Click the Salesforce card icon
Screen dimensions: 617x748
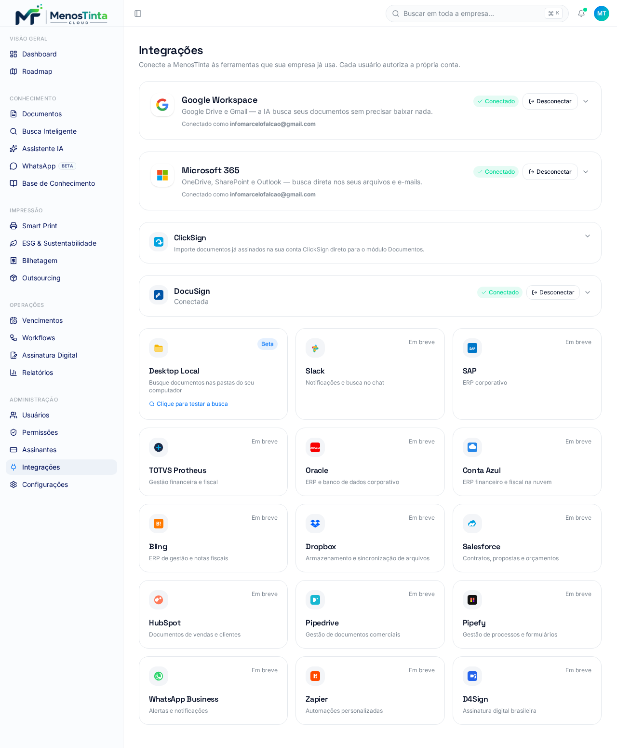472,524
